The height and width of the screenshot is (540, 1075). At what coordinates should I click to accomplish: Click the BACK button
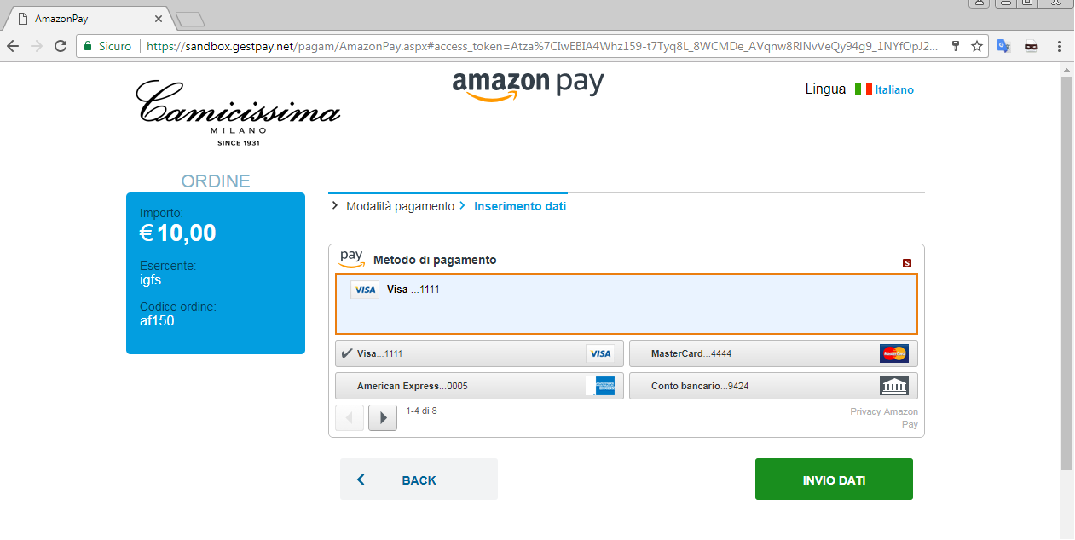click(x=419, y=480)
